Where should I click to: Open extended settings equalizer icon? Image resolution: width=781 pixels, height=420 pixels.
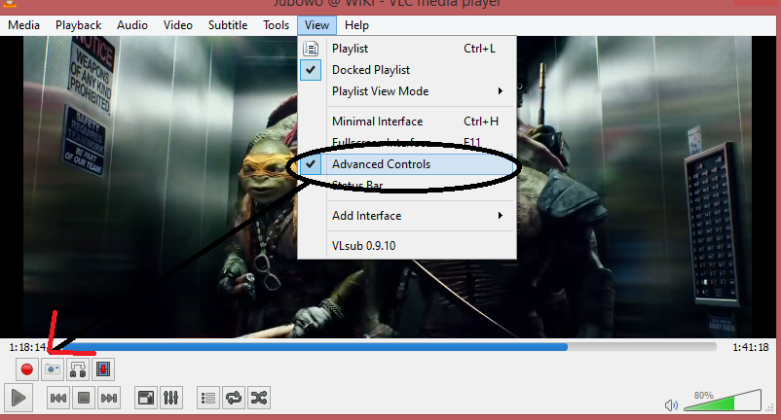click(170, 398)
